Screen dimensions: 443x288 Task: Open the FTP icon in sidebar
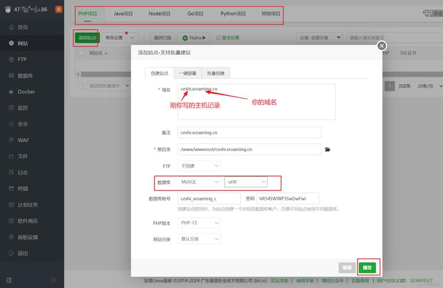[x=12, y=59]
